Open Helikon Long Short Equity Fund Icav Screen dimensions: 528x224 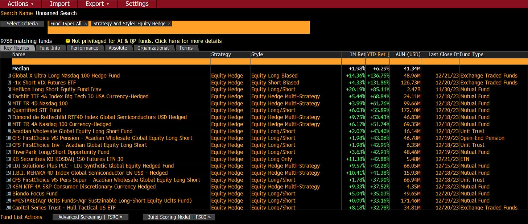click(x=57, y=89)
